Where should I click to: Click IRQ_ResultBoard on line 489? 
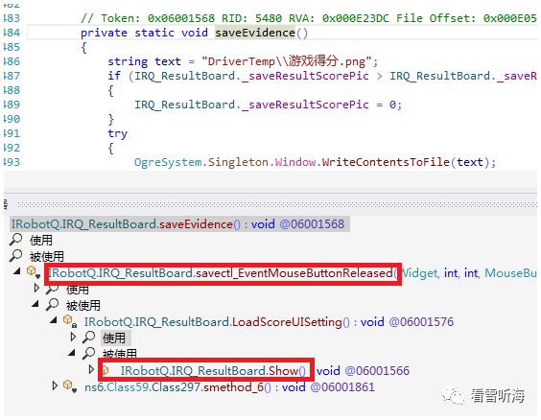click(x=184, y=105)
